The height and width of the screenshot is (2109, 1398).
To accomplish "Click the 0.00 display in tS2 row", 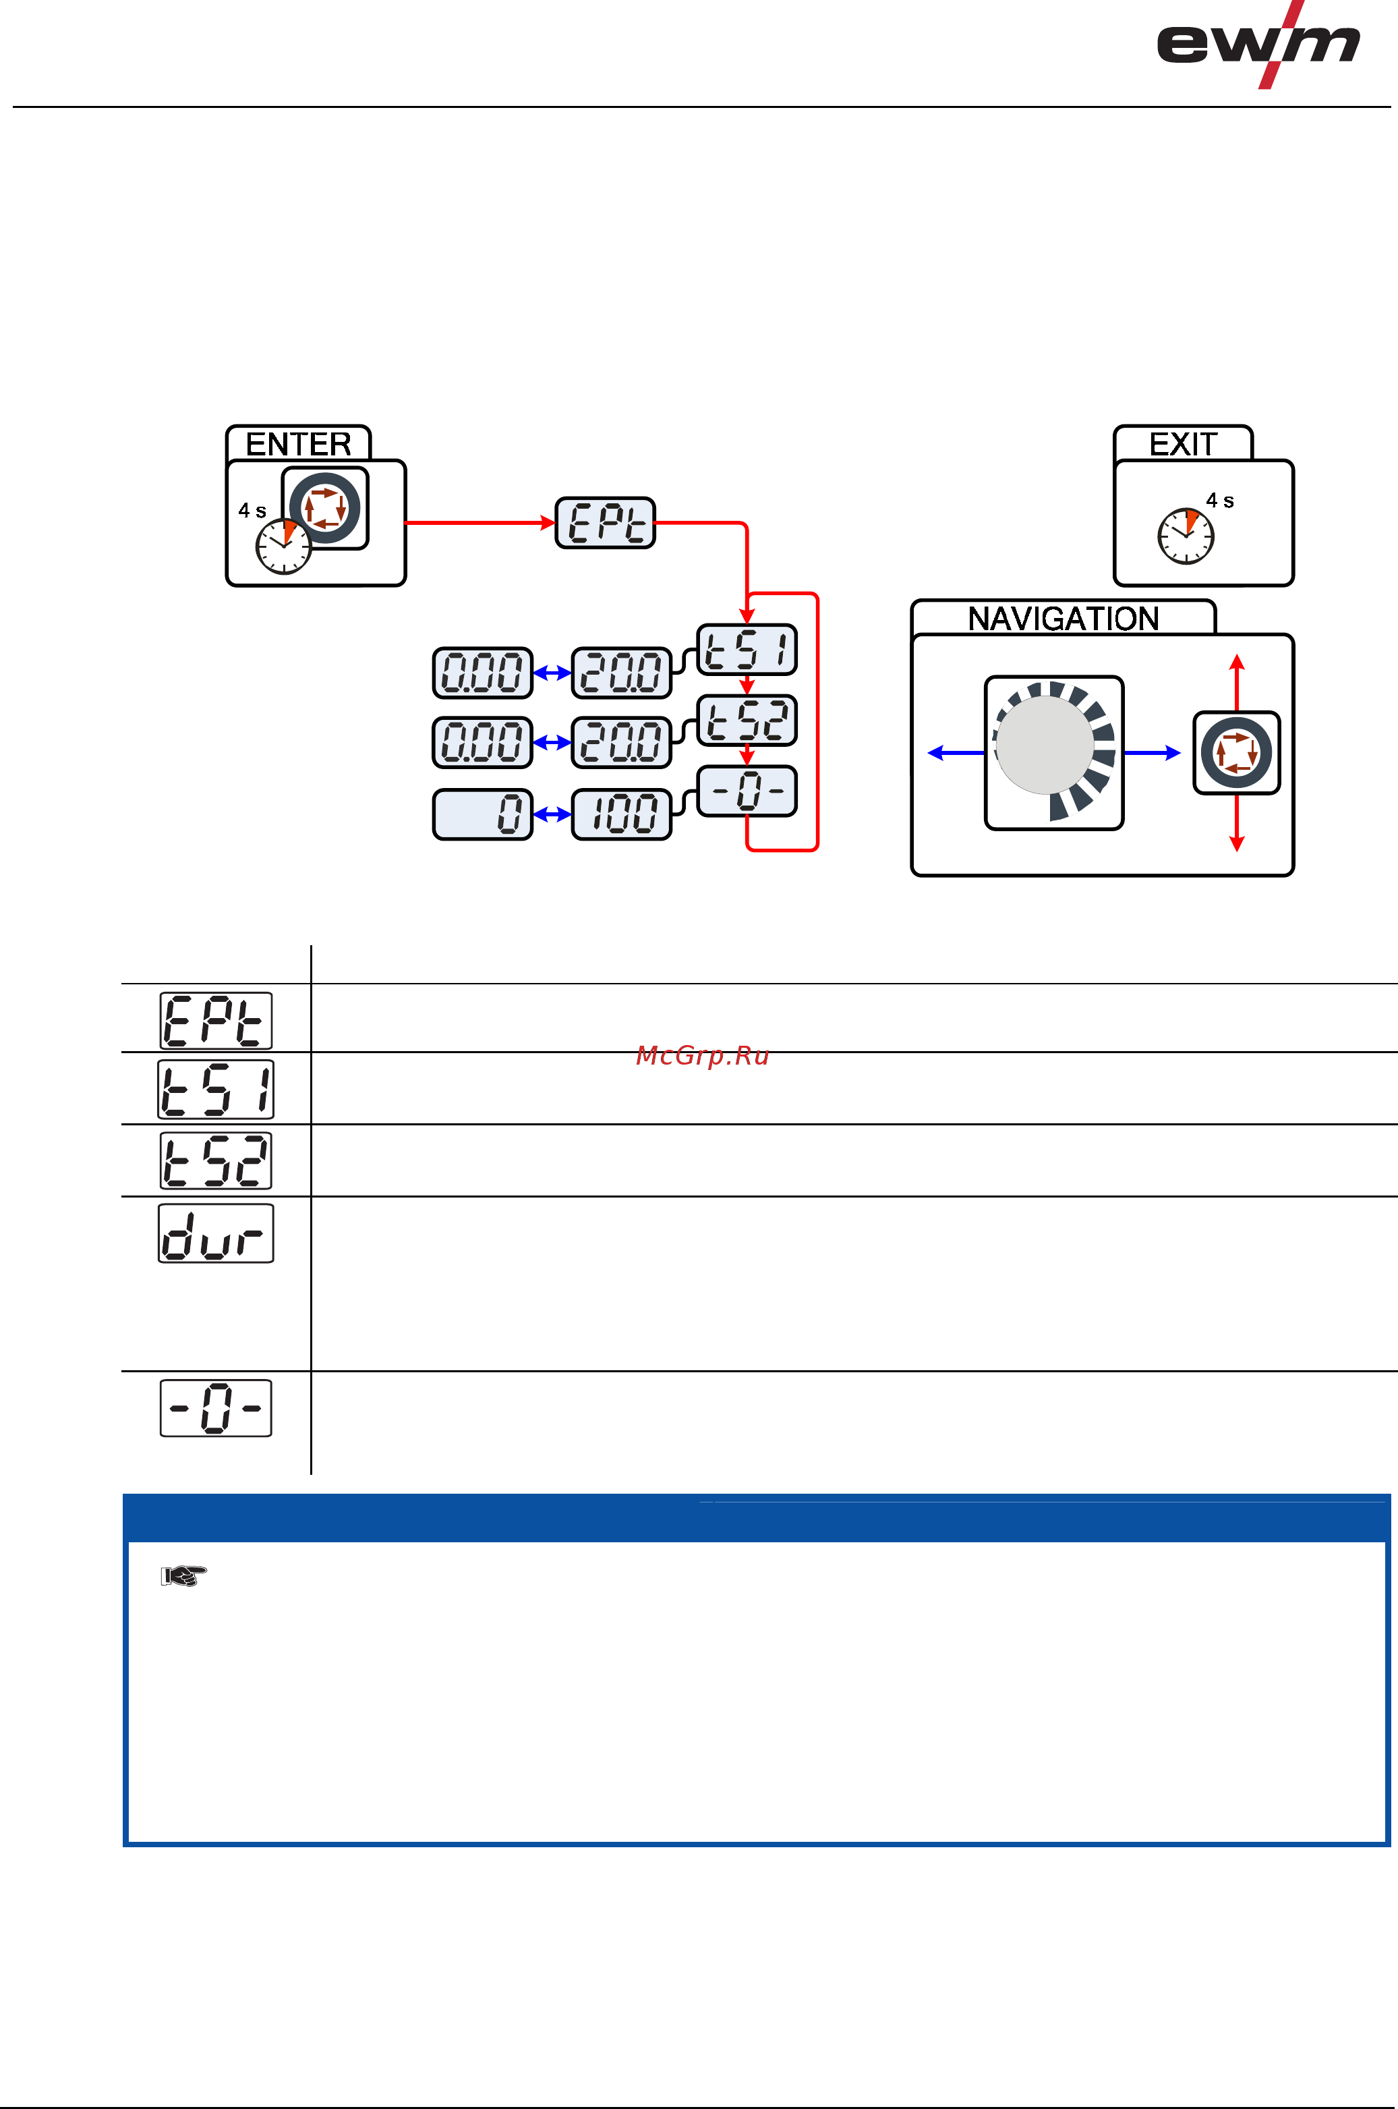I will coord(482,743).
